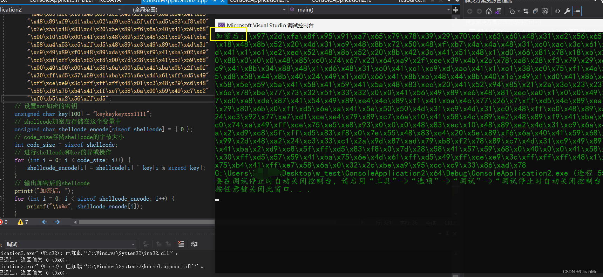Click the kernel.appcore.dll loaded output line
This screenshot has width=603, height=277.
pyautogui.click(x=102, y=266)
